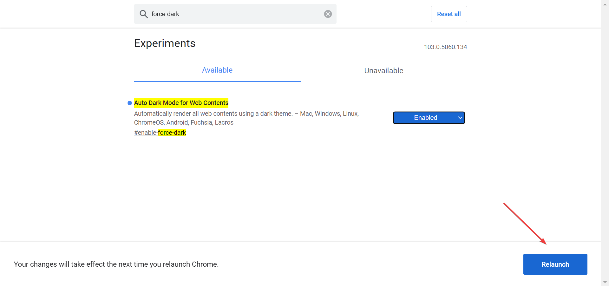Clear the search field with the X icon
The width and height of the screenshot is (609, 286).
tap(328, 14)
